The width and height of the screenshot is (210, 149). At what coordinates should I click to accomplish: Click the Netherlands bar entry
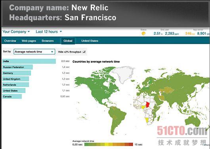pos(15,85)
